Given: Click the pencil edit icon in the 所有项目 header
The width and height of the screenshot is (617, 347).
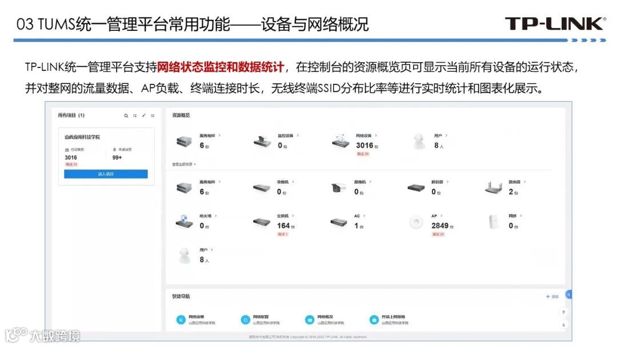Looking at the screenshot, I should (144, 115).
